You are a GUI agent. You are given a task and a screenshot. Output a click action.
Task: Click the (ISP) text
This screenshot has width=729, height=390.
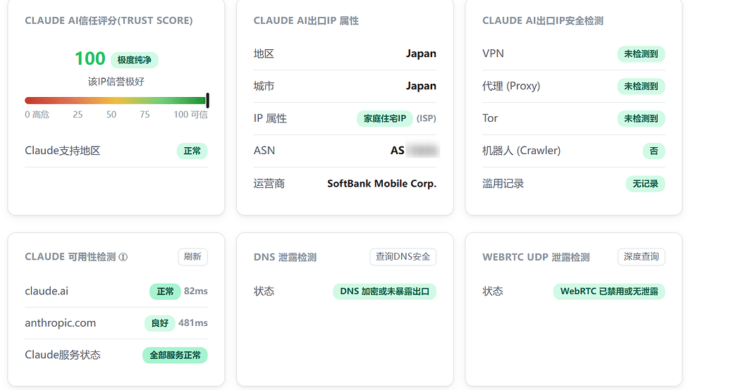[x=427, y=118]
